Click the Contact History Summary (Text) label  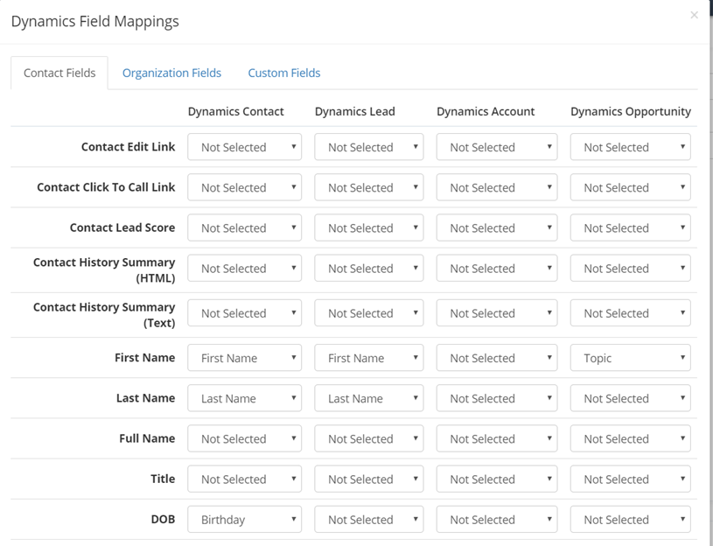pos(104,315)
